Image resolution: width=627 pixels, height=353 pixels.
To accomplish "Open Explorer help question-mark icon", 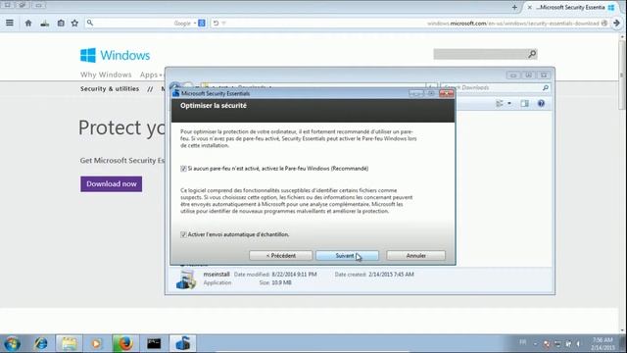I will [541, 104].
